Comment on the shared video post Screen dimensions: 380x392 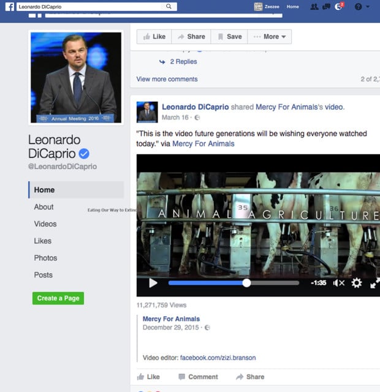pos(198,377)
